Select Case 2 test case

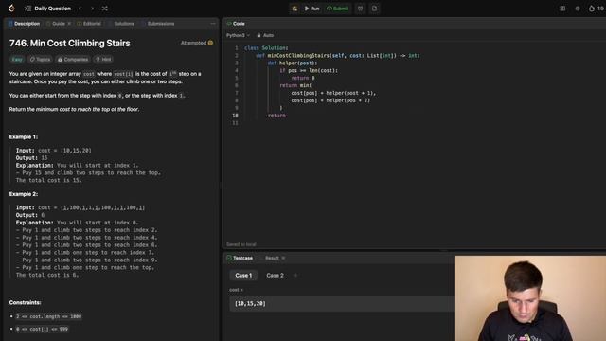click(x=275, y=276)
